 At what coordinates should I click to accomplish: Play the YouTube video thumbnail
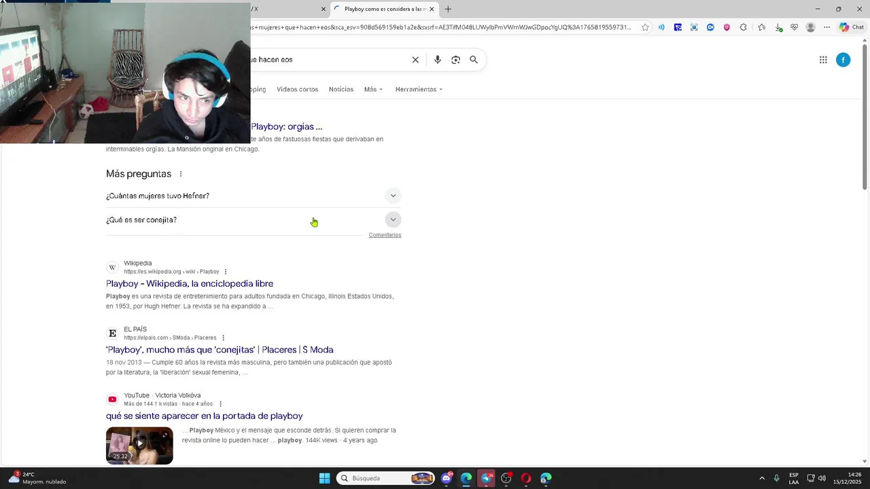(x=139, y=446)
